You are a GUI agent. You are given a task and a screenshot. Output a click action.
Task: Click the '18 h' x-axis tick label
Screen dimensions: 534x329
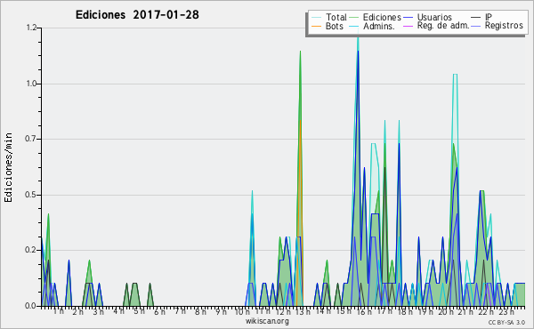click(x=405, y=312)
